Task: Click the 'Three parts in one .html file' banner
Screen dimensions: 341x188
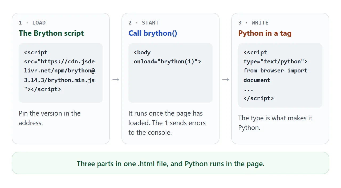Action: (170, 163)
